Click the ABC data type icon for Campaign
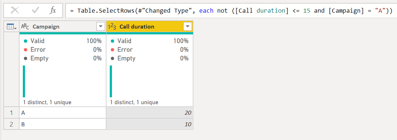The image size is (397, 140). coord(25,26)
